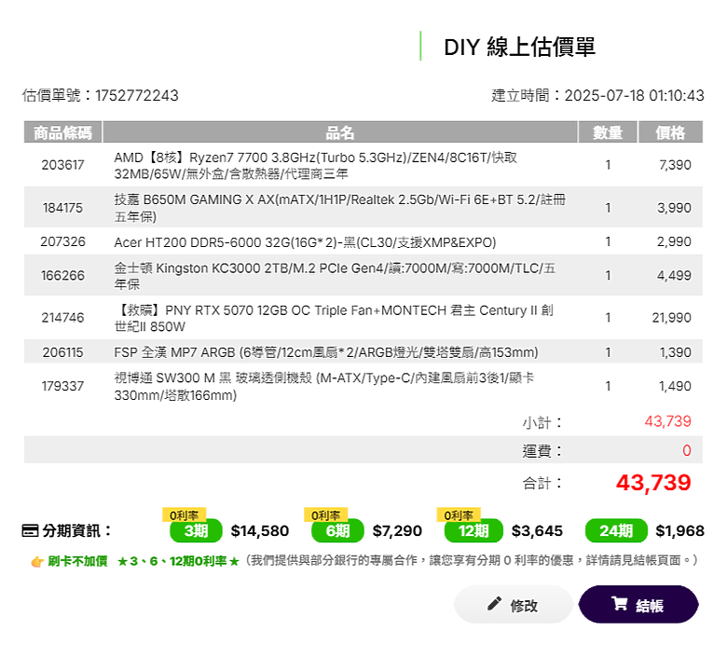Screen dimensions: 727x645
Task: Click the price 7,390
Action: click(675, 165)
